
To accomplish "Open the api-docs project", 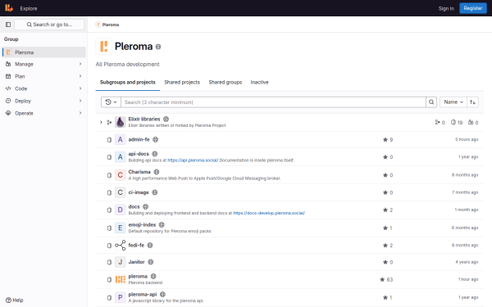I will pyautogui.click(x=139, y=154).
